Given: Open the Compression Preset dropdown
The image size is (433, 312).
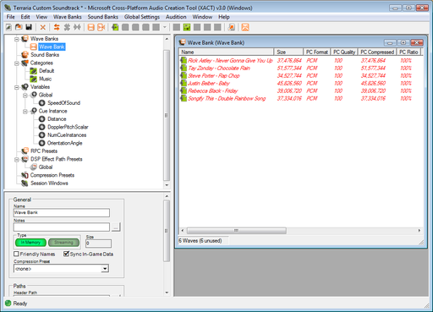Looking at the screenshot, I should (x=105, y=269).
